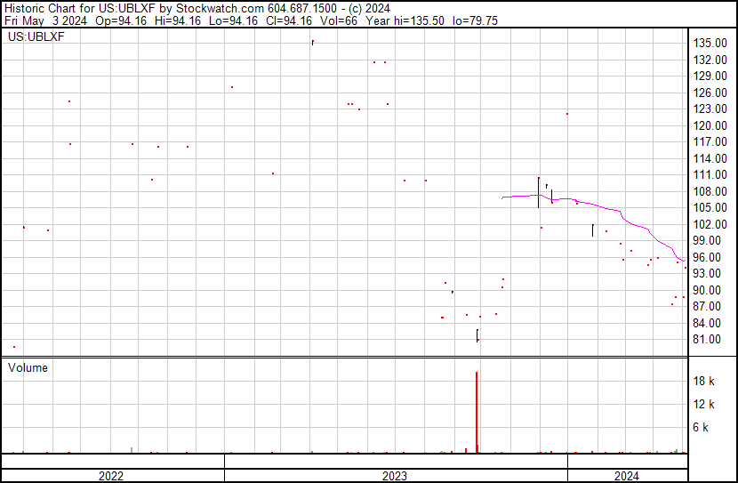
Task: Click the 6 k volume axis label
Action: [701, 428]
